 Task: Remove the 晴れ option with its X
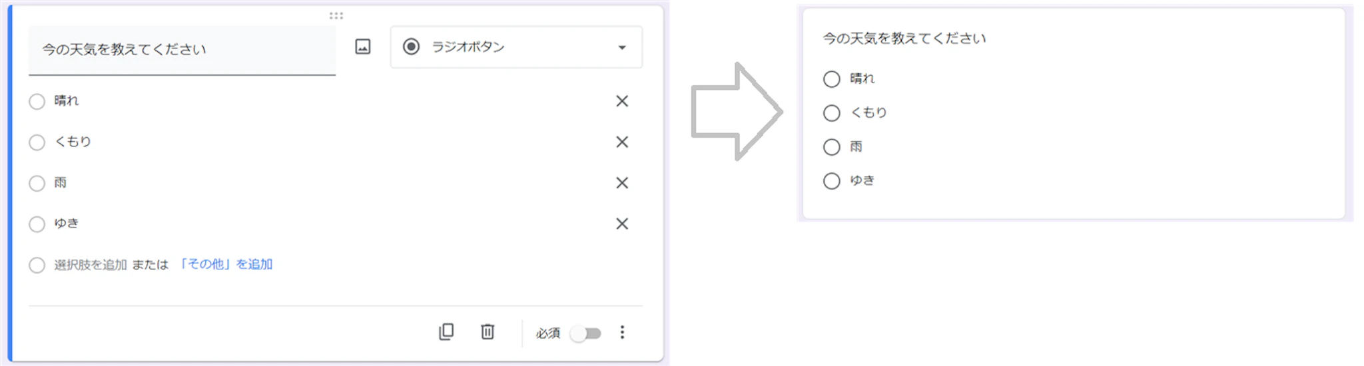pyautogui.click(x=622, y=101)
